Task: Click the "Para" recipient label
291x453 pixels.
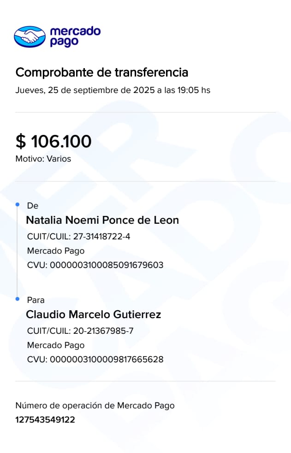Action: pos(36,300)
